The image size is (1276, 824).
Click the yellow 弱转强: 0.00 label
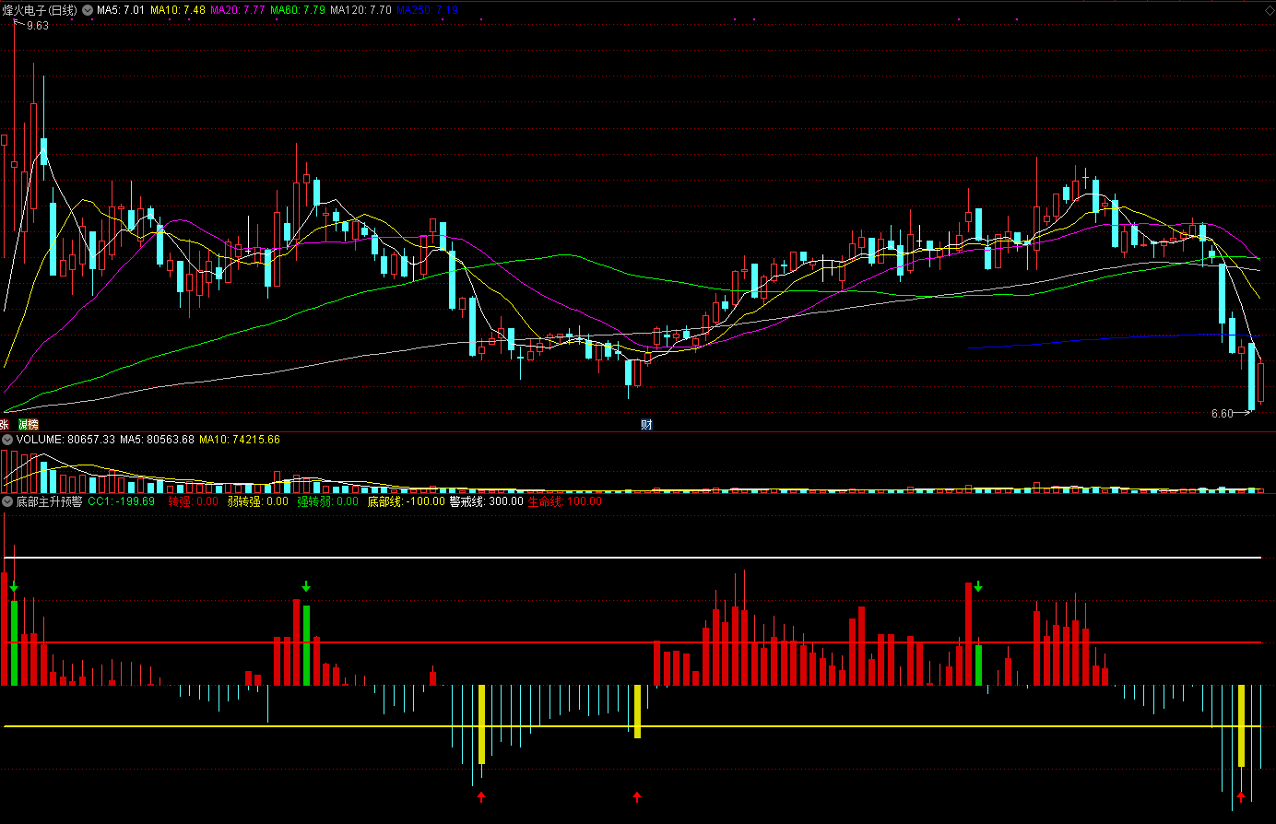tap(258, 501)
